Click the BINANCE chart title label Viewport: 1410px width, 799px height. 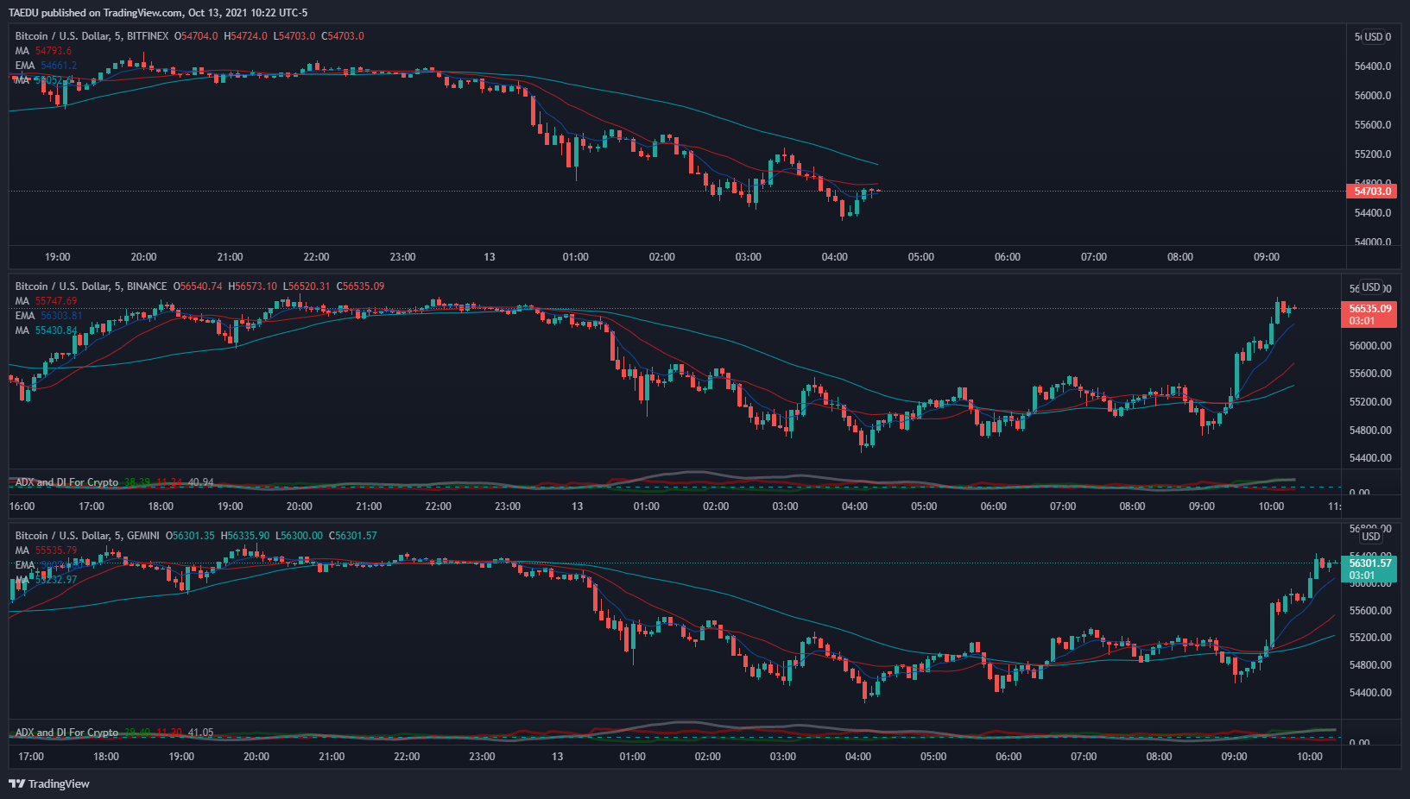91,286
